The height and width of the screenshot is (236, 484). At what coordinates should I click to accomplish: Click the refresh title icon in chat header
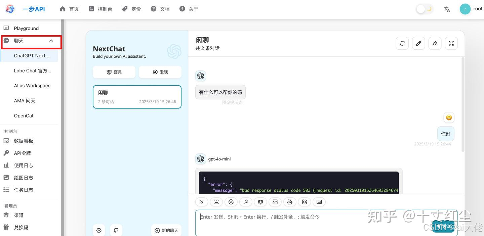pos(402,43)
